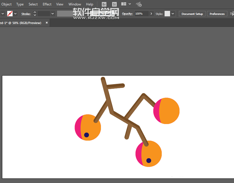
Task: Click the Stroke panel label link
Action: 26,14
